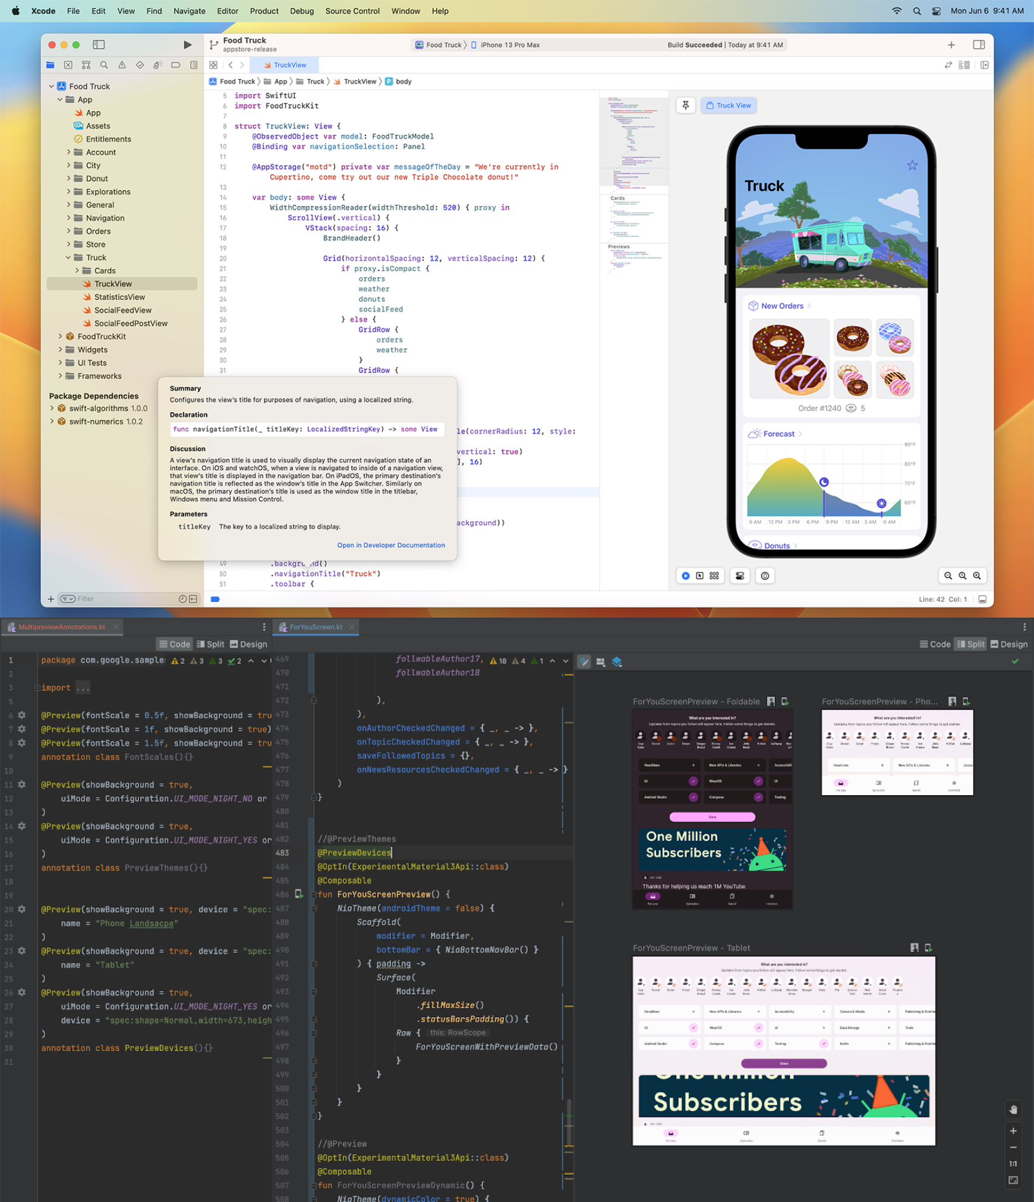Zoom preview canvas to actual size

click(x=963, y=575)
